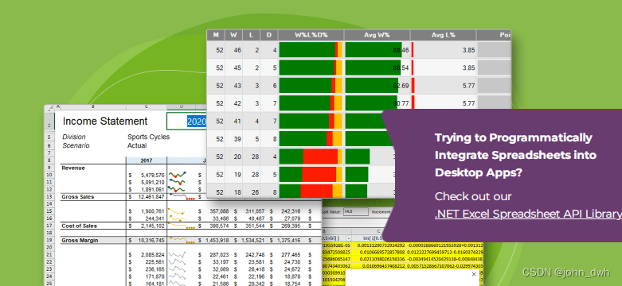The image size is (622, 286).
Task: Click the W column header
Action: tap(233, 35)
